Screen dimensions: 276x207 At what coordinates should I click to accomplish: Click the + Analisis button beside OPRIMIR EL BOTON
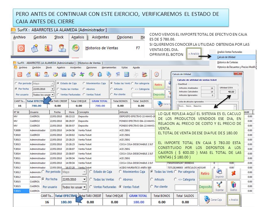coord(194,54)
